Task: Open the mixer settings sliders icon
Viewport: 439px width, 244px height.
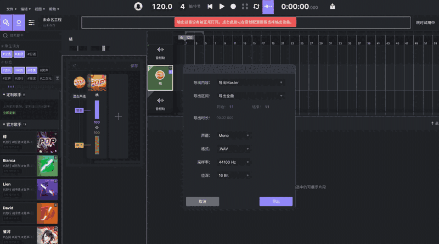Action: (32, 23)
